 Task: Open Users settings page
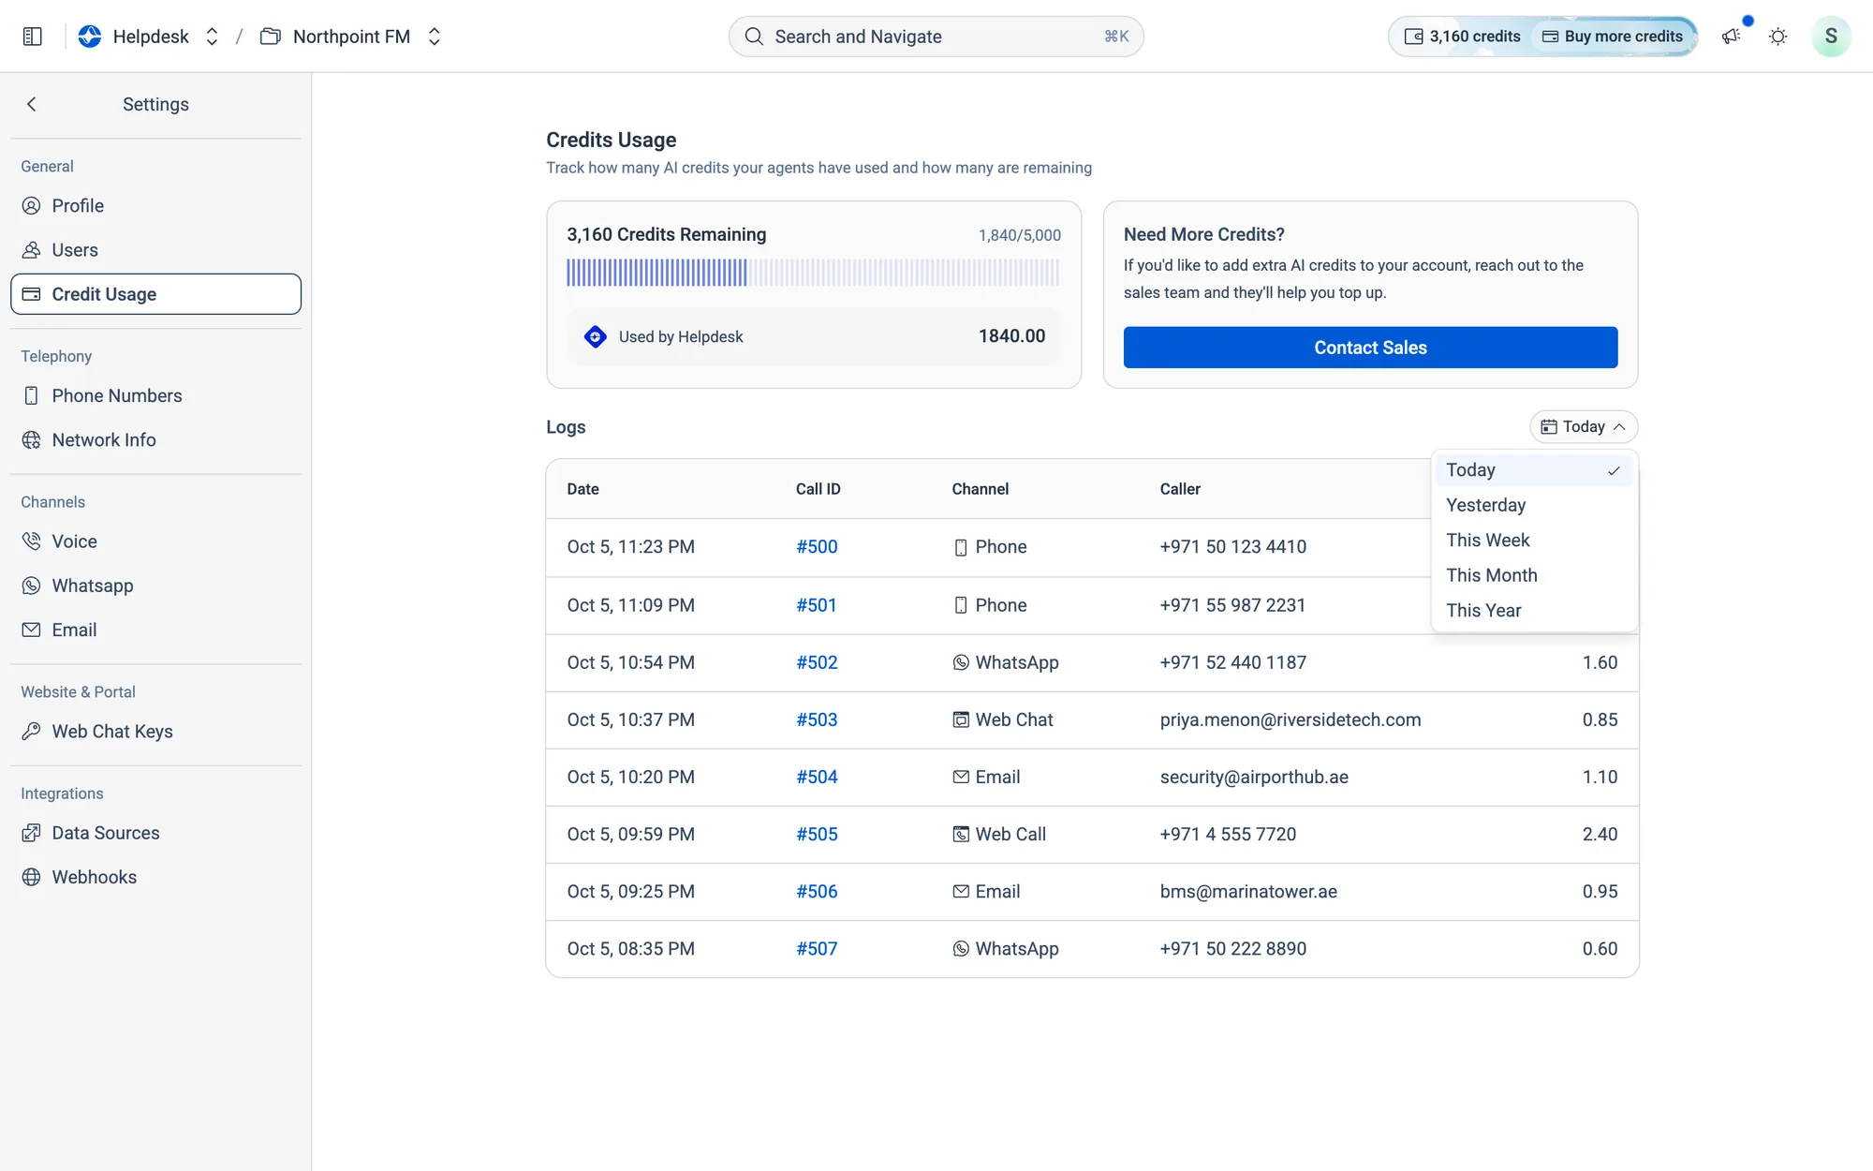[x=155, y=250]
